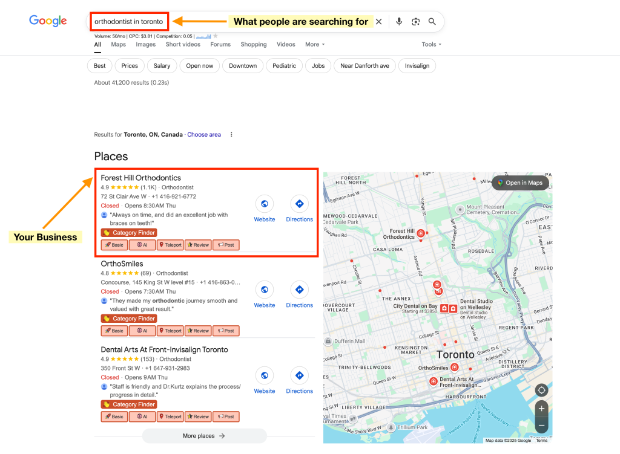This screenshot has width=620, height=454.
Task: Click Category Finder under Forest Hill Orthodontics
Action: pyautogui.click(x=129, y=233)
